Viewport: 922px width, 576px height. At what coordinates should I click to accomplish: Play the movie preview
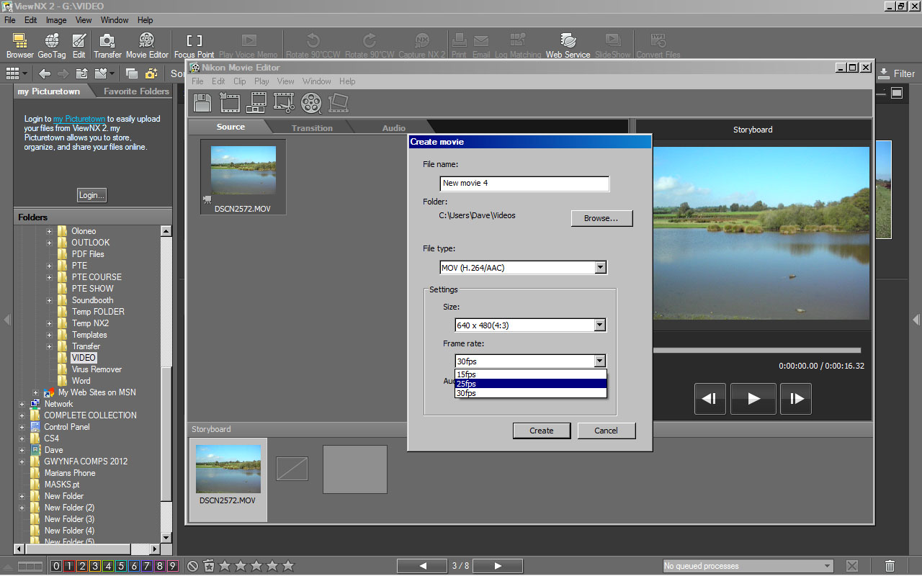753,398
